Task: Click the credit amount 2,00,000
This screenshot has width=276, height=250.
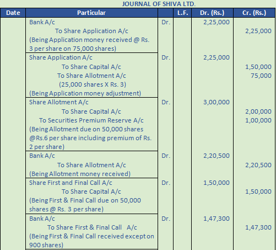Action: tap(258, 111)
